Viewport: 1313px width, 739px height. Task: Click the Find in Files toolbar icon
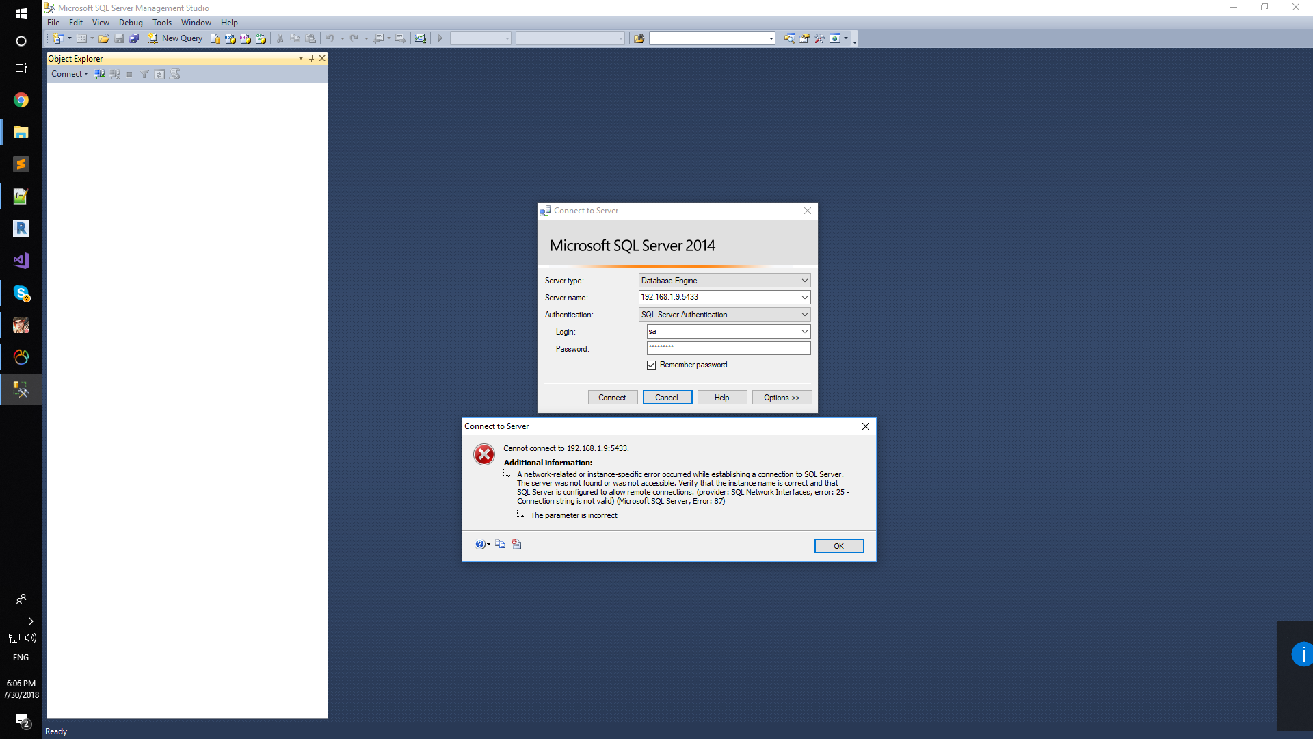point(639,38)
